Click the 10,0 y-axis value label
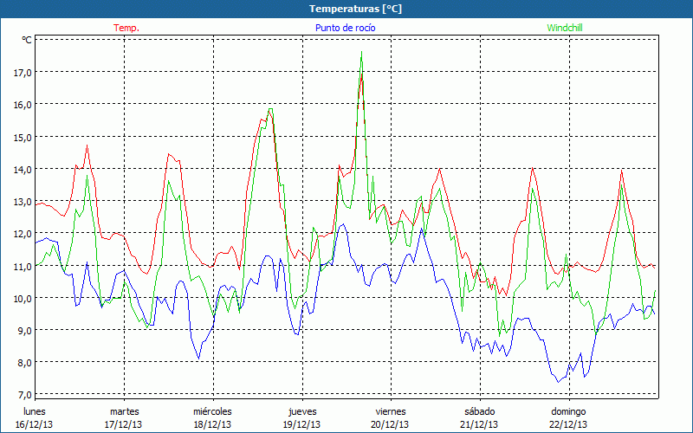The image size is (693, 433). click(x=23, y=298)
